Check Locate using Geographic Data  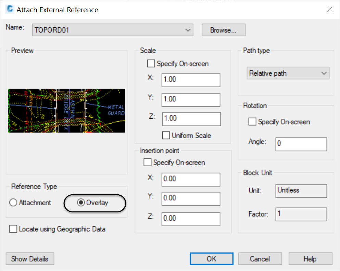[x=13, y=229]
